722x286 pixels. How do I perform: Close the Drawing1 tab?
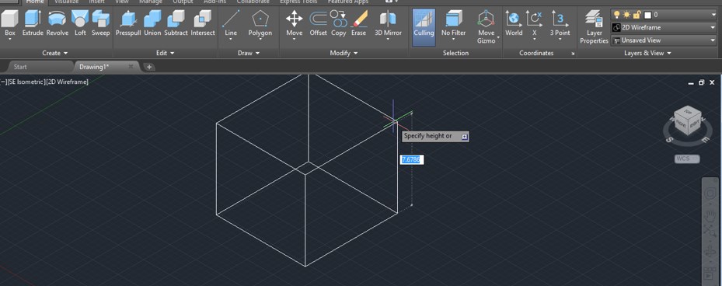pos(131,67)
